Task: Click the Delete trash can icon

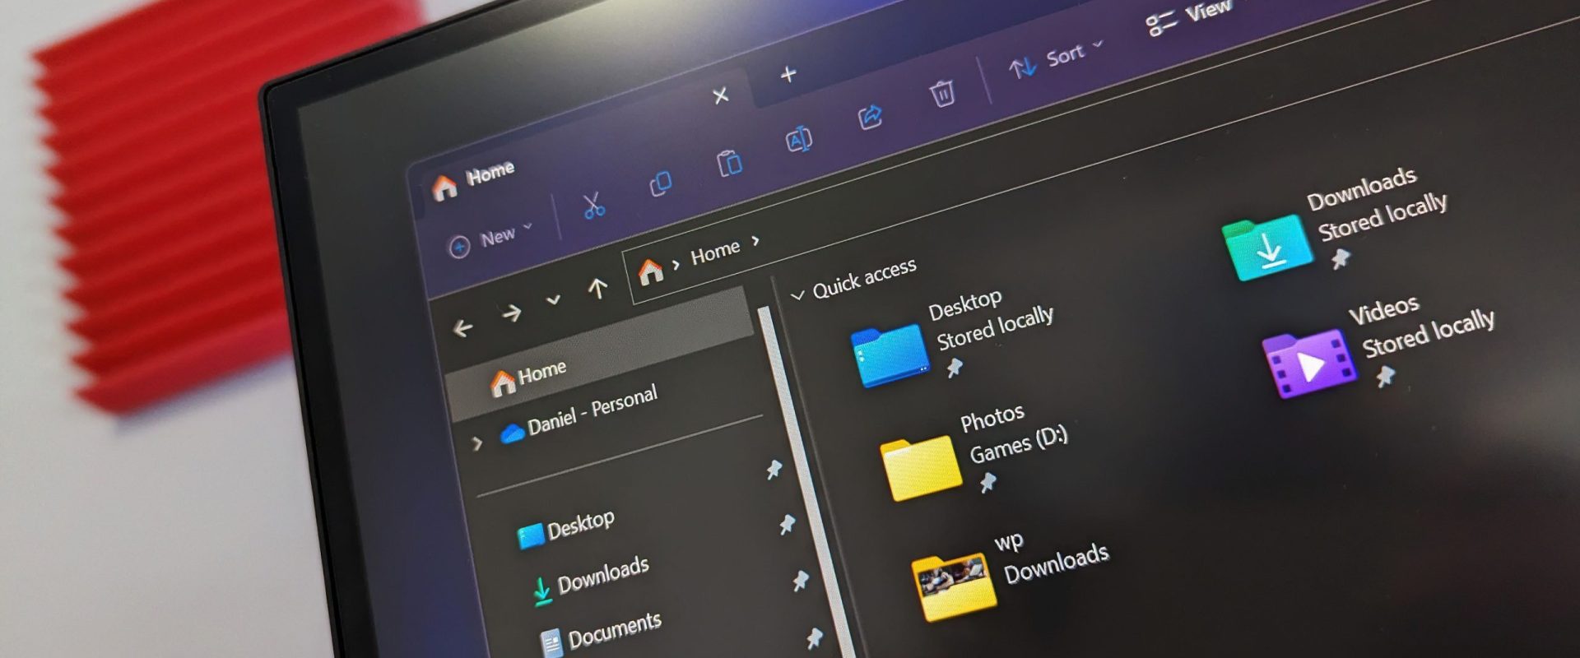Action: tap(942, 93)
